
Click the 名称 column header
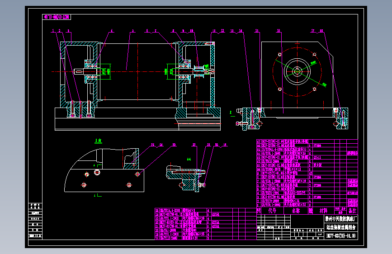point(296,211)
